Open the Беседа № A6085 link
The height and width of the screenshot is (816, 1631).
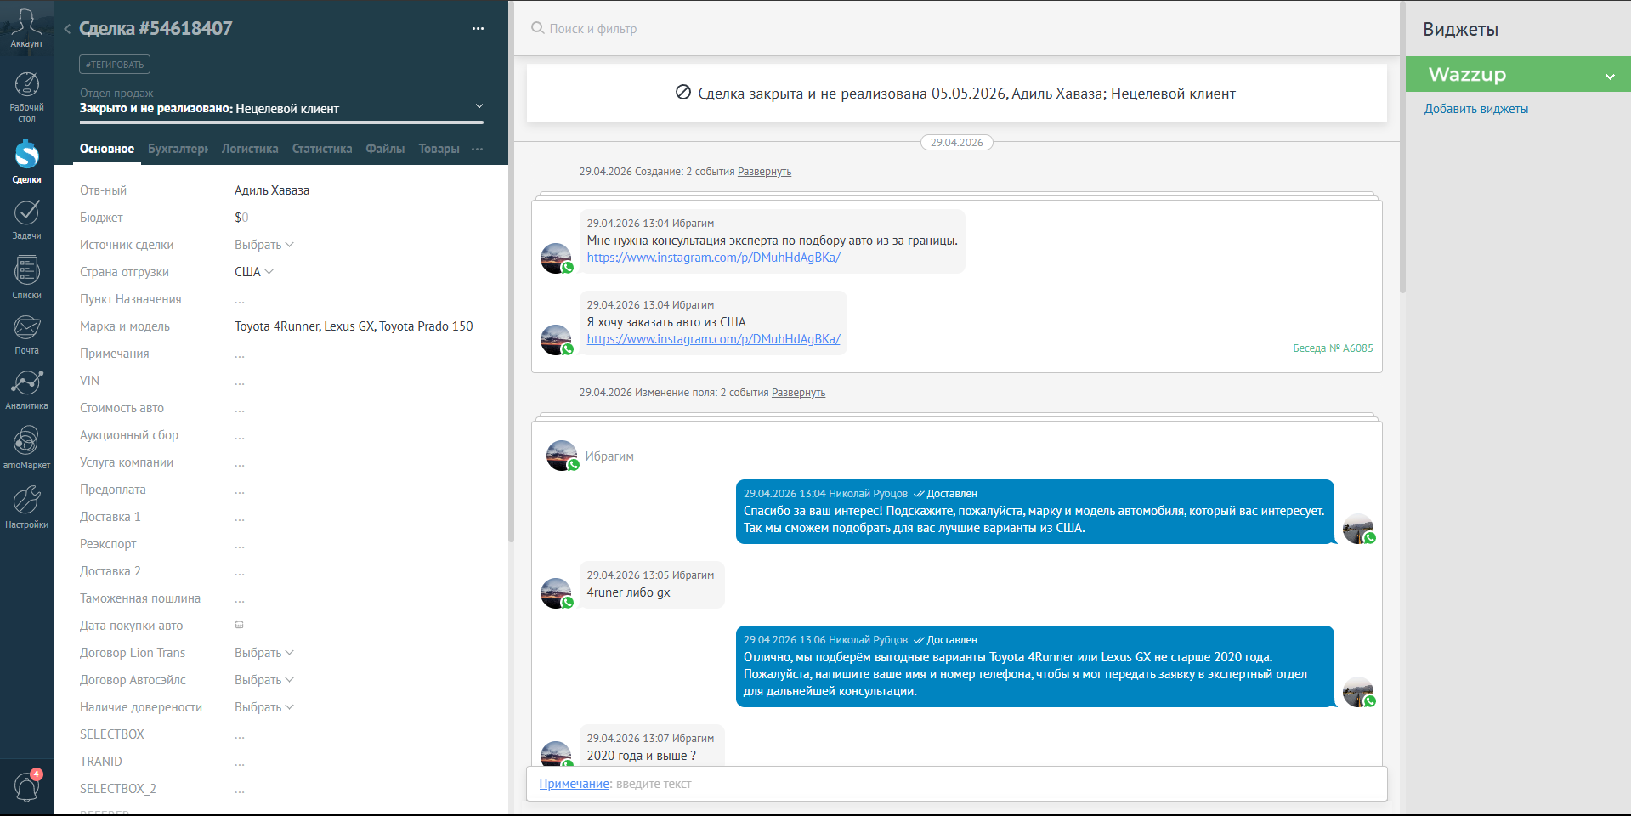(x=1333, y=348)
